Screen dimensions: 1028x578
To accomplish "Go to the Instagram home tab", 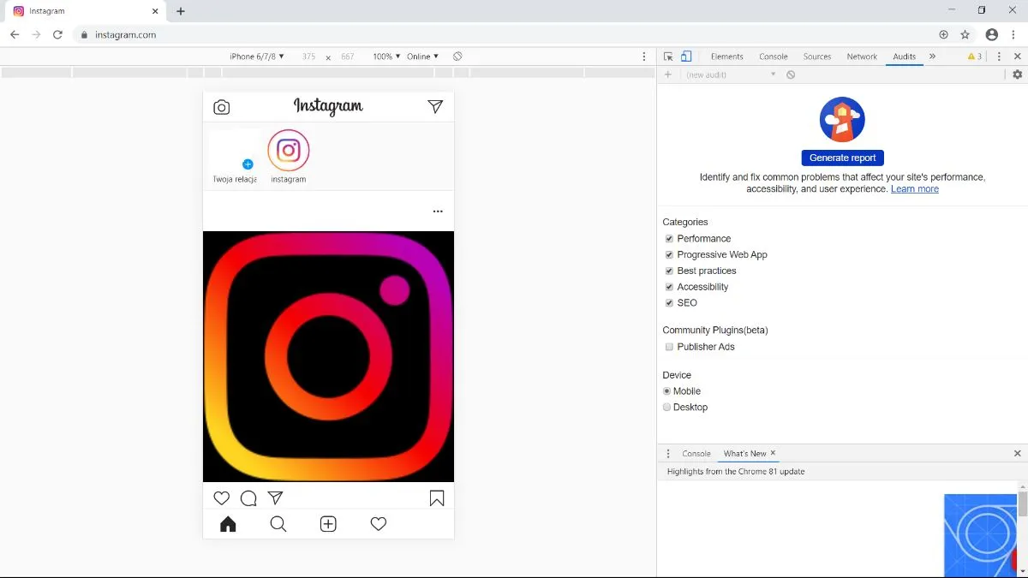I will 228,524.
